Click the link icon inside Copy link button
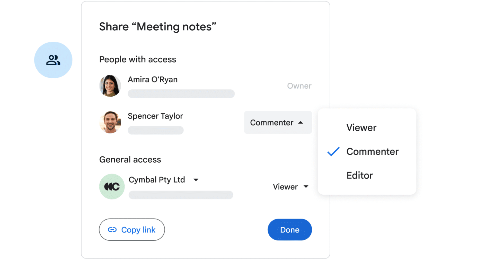The image size is (494, 278). 113,230
